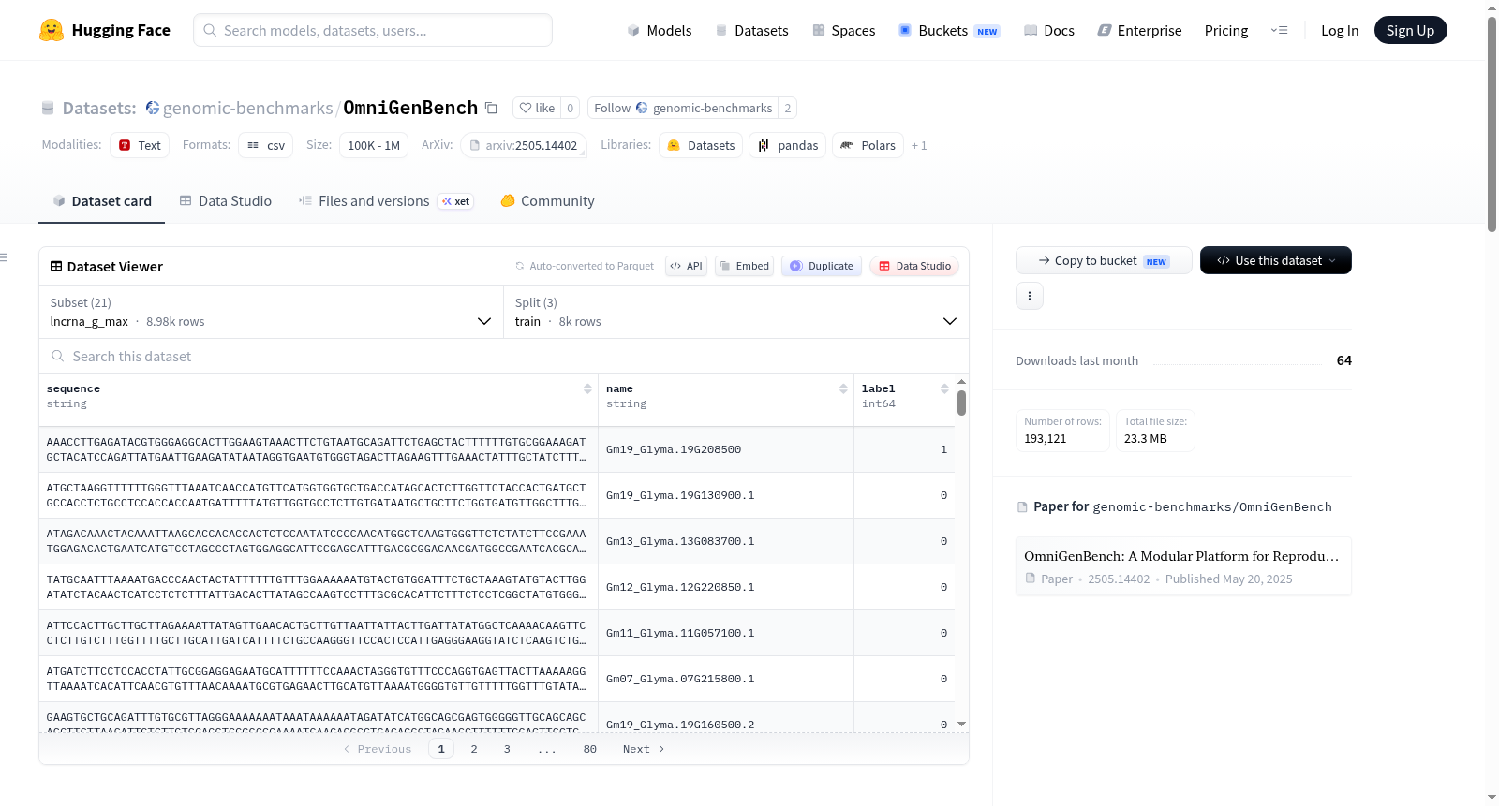Click the Duplicate button in Dataset Viewer

pyautogui.click(x=822, y=266)
